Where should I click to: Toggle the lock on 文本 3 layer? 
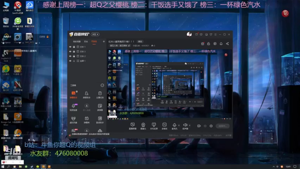pos(74,51)
